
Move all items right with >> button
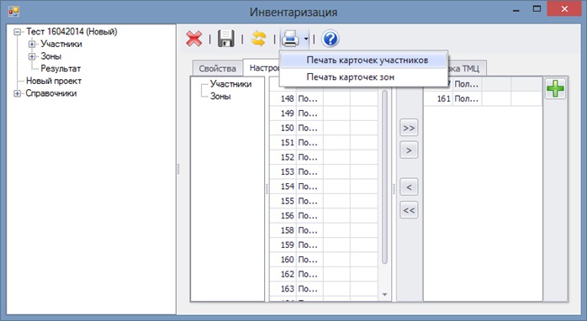(409, 128)
